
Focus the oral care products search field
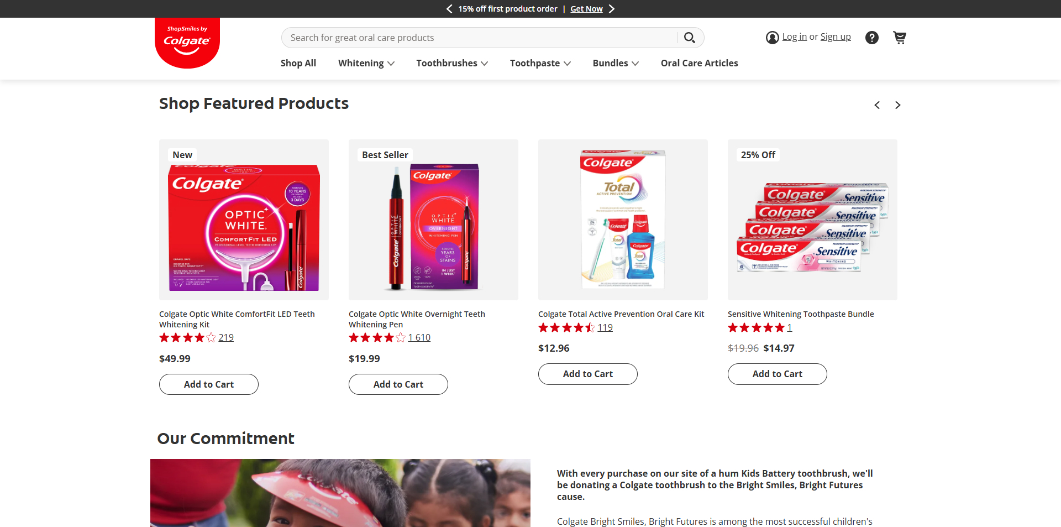click(x=478, y=38)
